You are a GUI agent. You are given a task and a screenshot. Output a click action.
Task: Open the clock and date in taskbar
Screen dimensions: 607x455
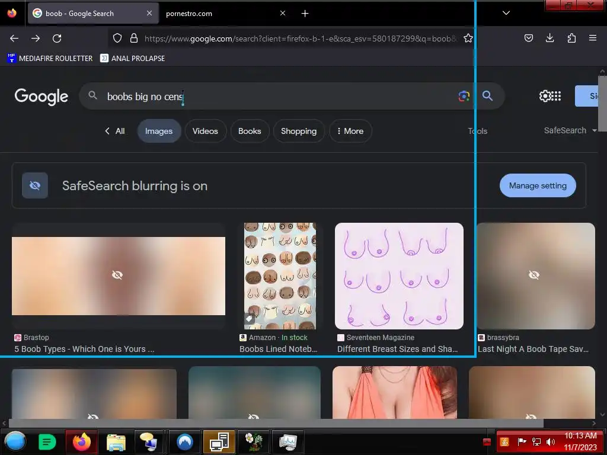pos(580,441)
